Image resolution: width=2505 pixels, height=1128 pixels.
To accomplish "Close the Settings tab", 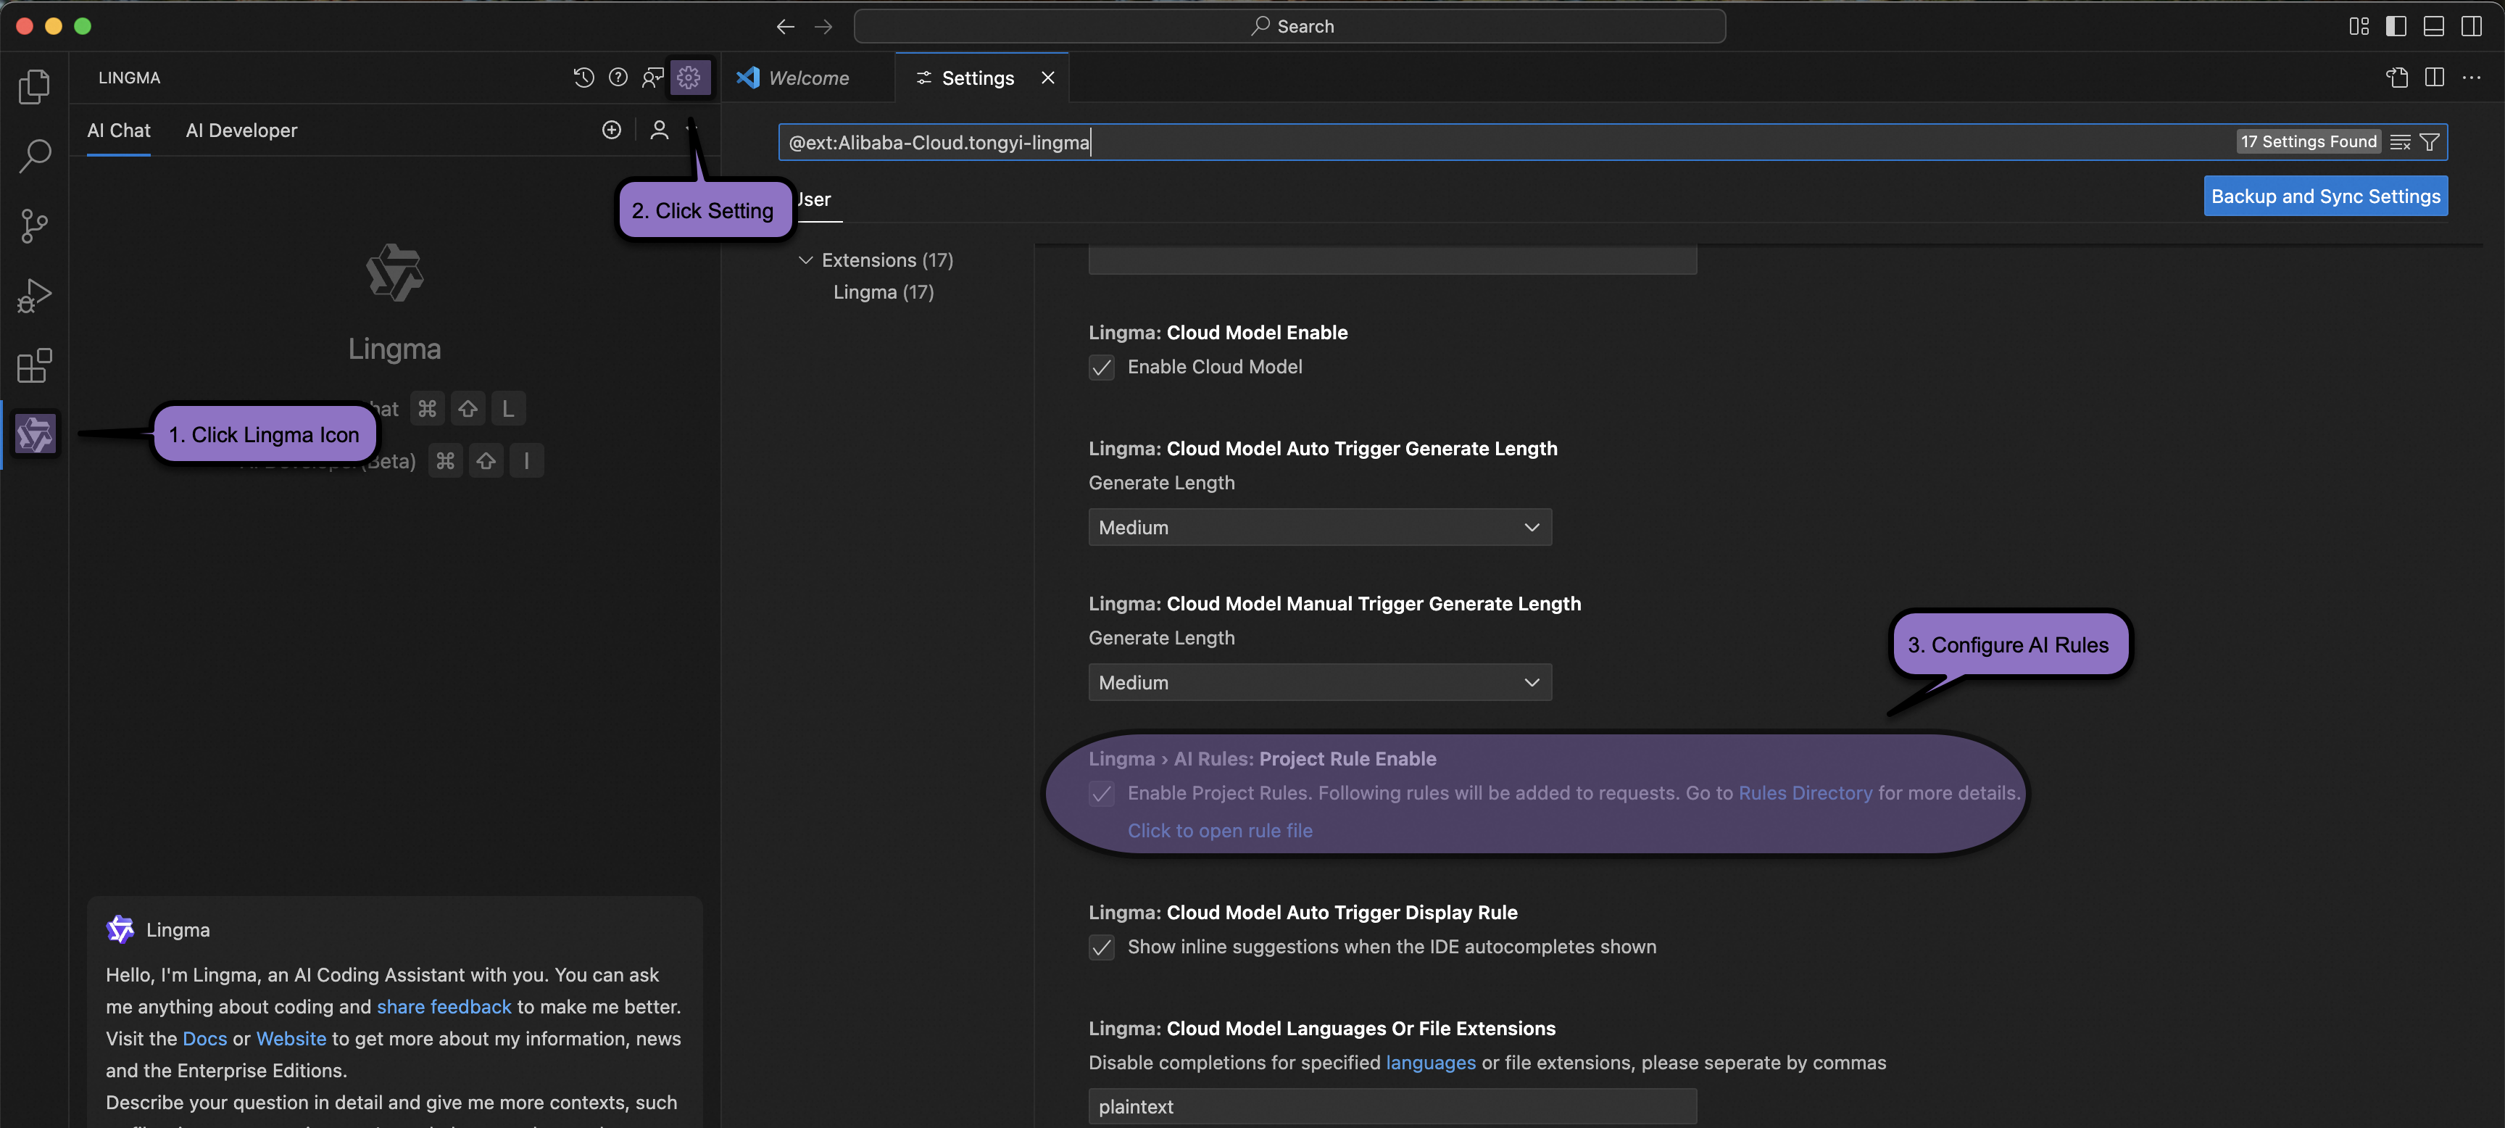I will point(1048,78).
